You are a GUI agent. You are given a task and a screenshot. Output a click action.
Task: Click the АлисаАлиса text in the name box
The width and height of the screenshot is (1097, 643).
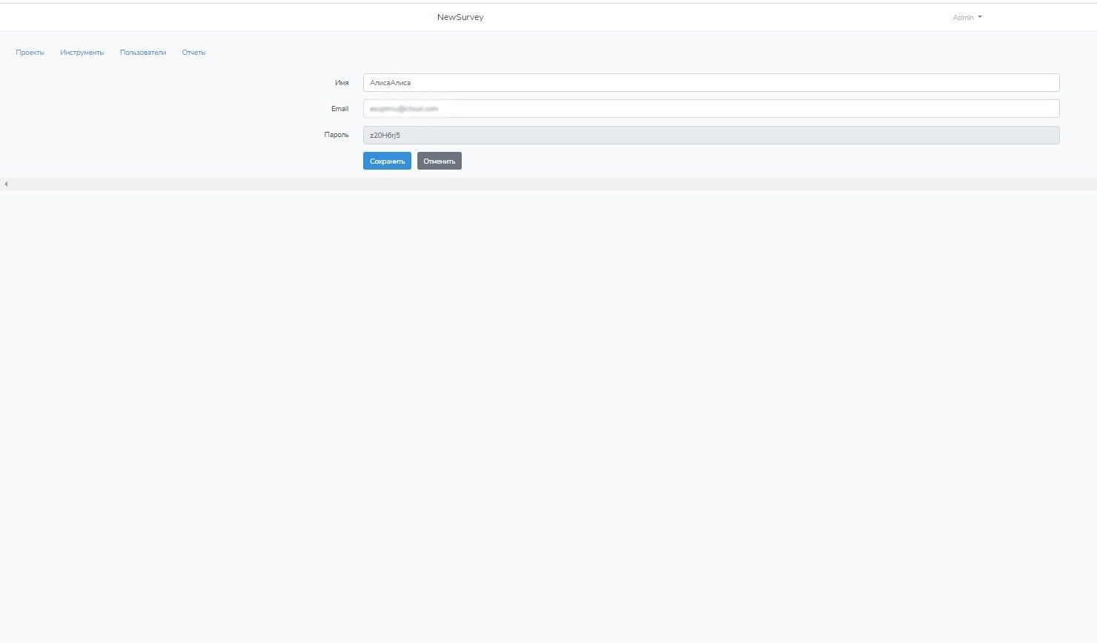click(x=390, y=83)
